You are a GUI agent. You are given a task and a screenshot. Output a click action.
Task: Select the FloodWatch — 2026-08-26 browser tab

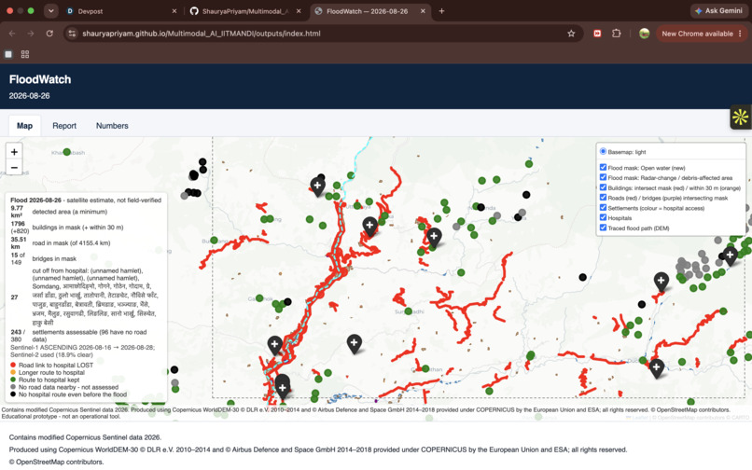(x=369, y=11)
